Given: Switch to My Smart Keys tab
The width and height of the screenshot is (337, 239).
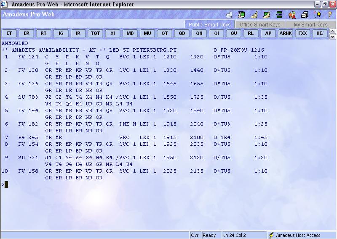Looking at the screenshot, I should 310,25.
